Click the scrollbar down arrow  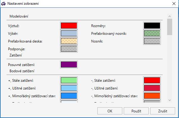[x=170, y=100]
